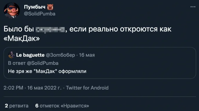The width and height of the screenshot is (199, 111).
Task: Open the Пумбыч profile avatar
Action: (x=12, y=10)
